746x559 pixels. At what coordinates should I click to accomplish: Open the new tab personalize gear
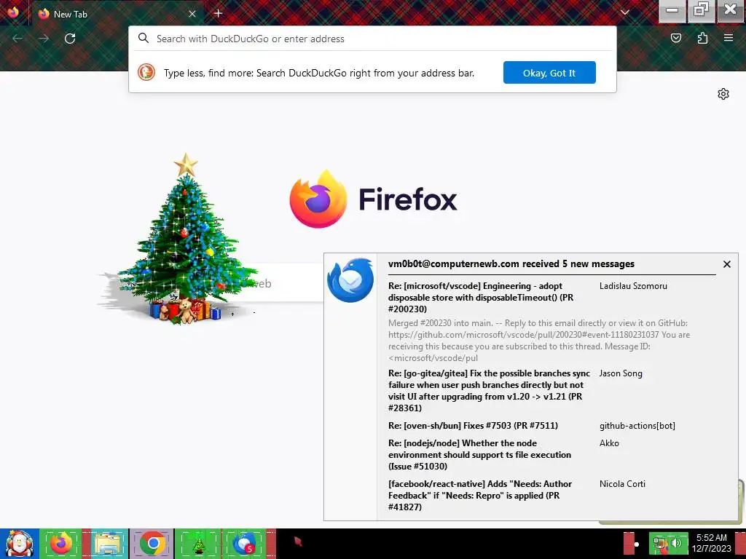[x=723, y=94]
